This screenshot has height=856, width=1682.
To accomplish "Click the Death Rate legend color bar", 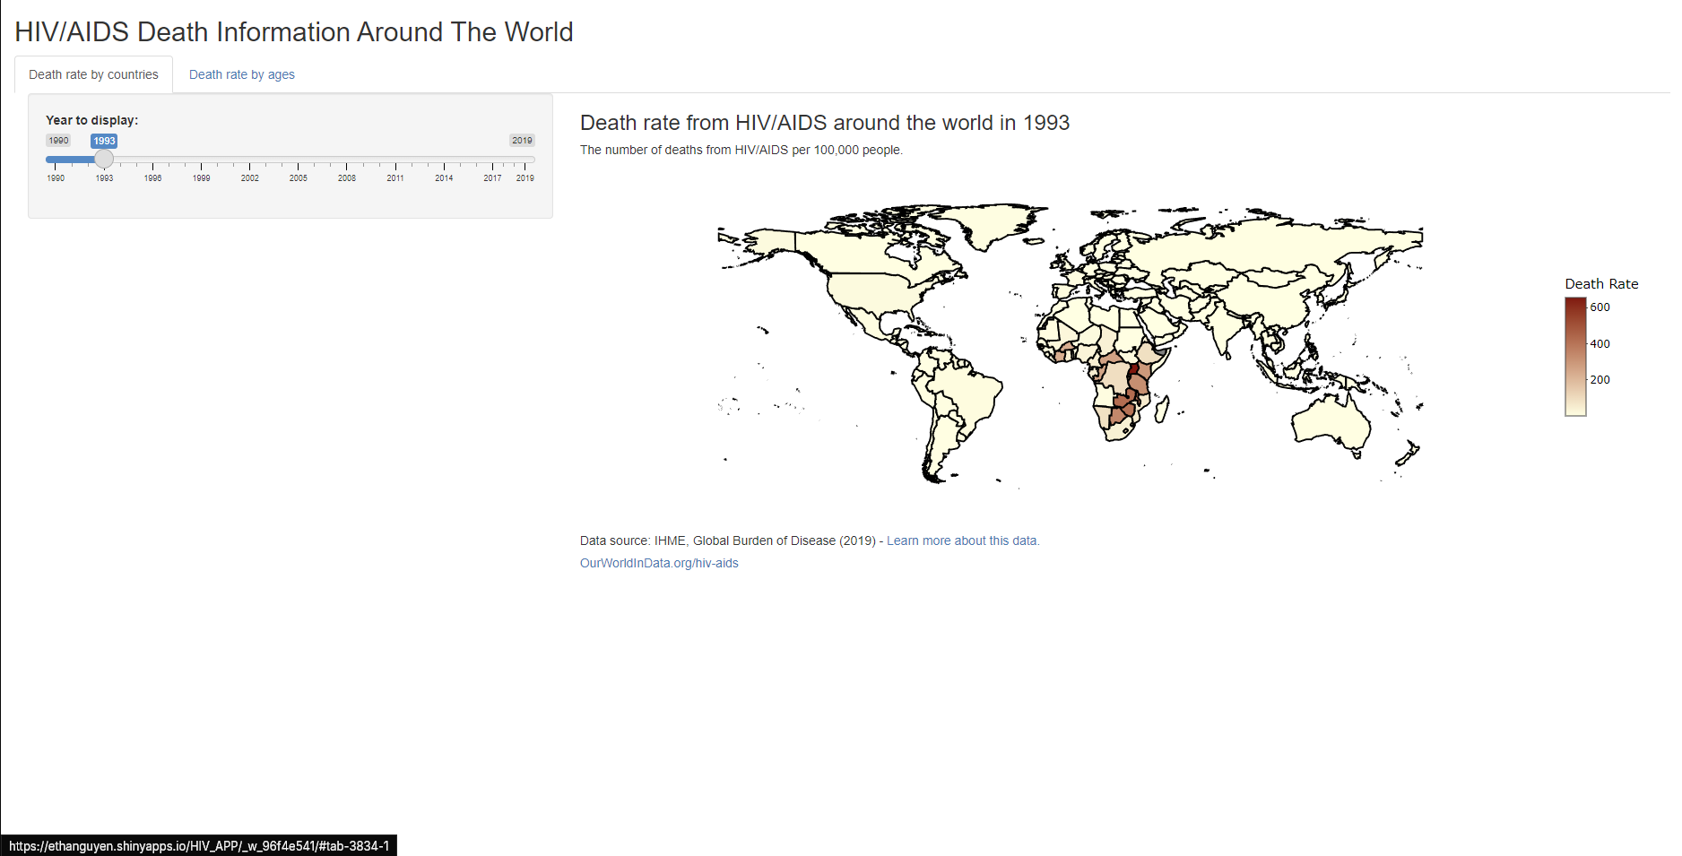I will 1575,357.
